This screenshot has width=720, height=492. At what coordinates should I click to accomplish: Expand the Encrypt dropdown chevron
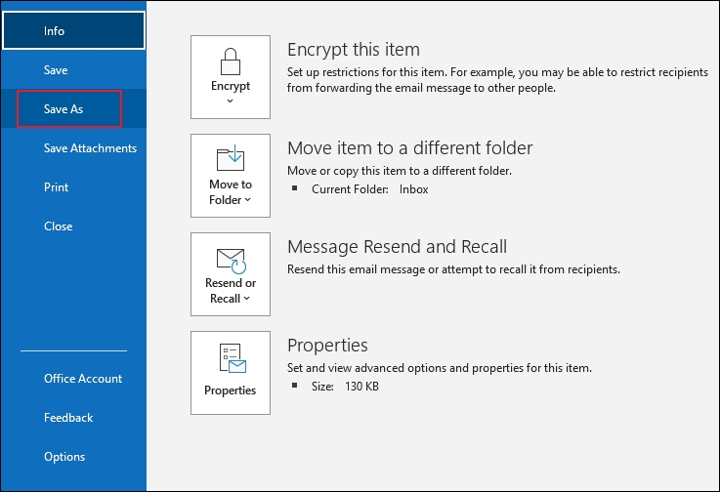point(231,101)
